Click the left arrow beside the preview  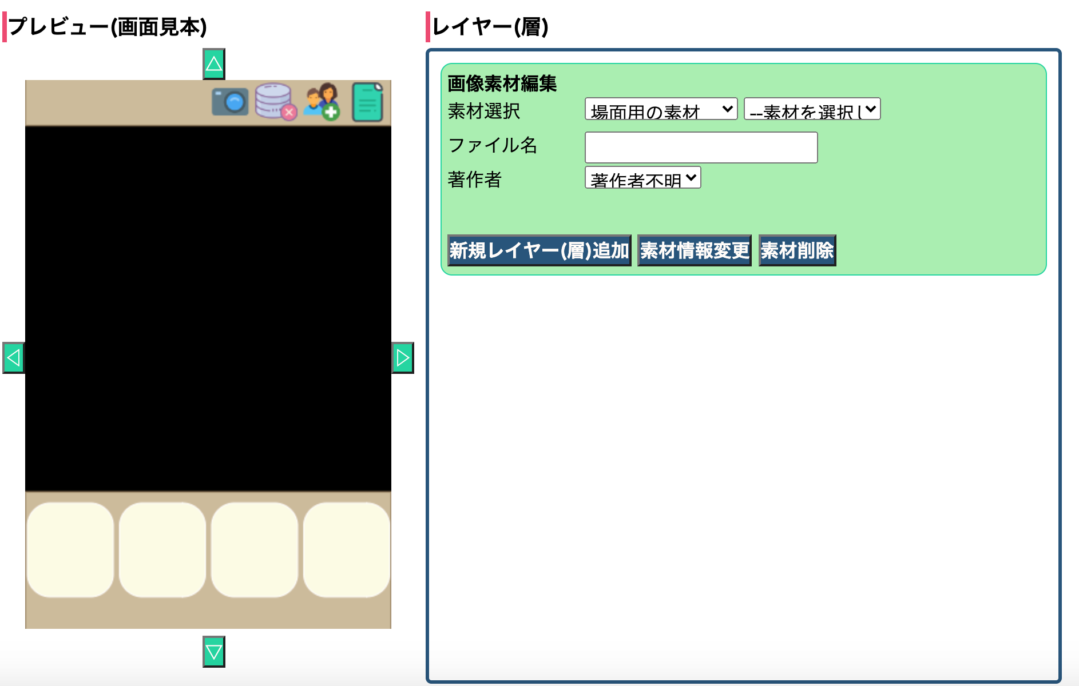tap(14, 358)
